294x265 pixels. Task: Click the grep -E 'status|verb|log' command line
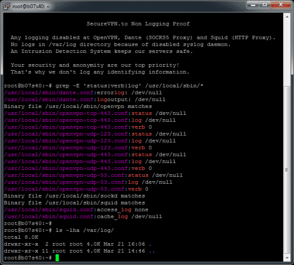104,86
